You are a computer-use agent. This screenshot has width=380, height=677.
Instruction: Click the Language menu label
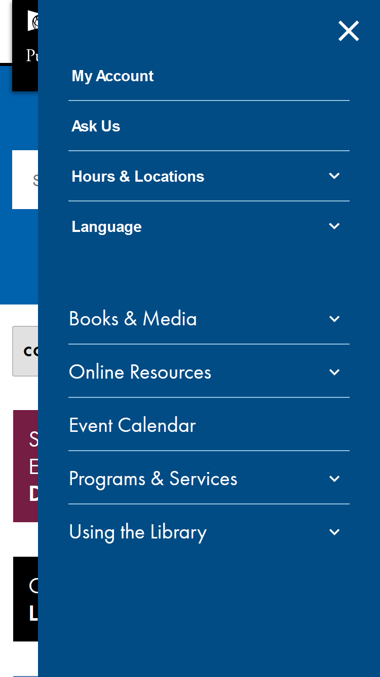[x=106, y=227]
